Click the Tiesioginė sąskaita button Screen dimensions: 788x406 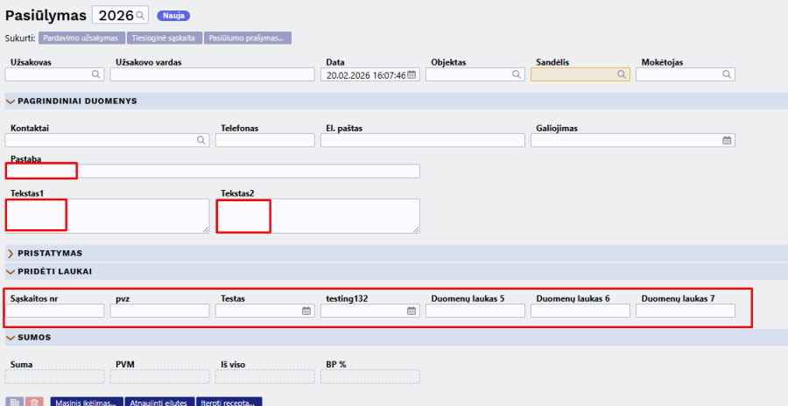pyautogui.click(x=164, y=38)
